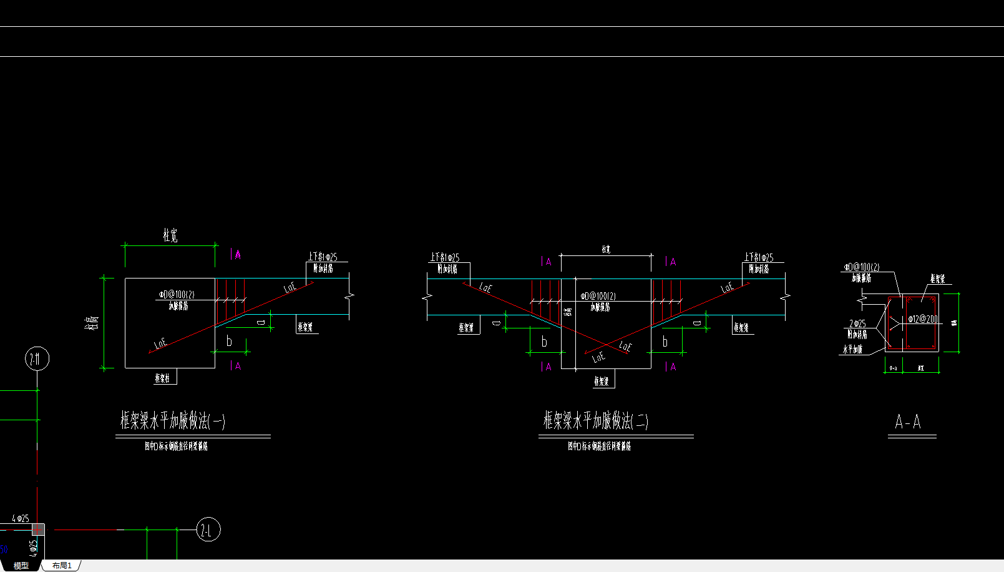Click the 2-11 grid axis bubble
This screenshot has width=1004, height=572.
pyautogui.click(x=37, y=359)
